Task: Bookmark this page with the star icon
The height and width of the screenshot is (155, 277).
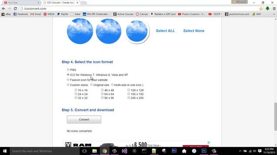Action: point(261,9)
